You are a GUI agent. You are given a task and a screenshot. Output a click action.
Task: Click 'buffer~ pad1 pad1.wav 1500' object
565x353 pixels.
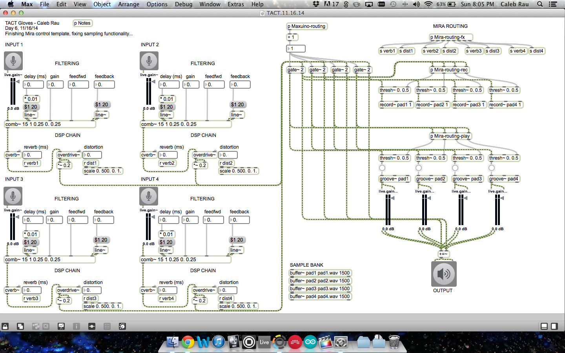click(x=320, y=273)
